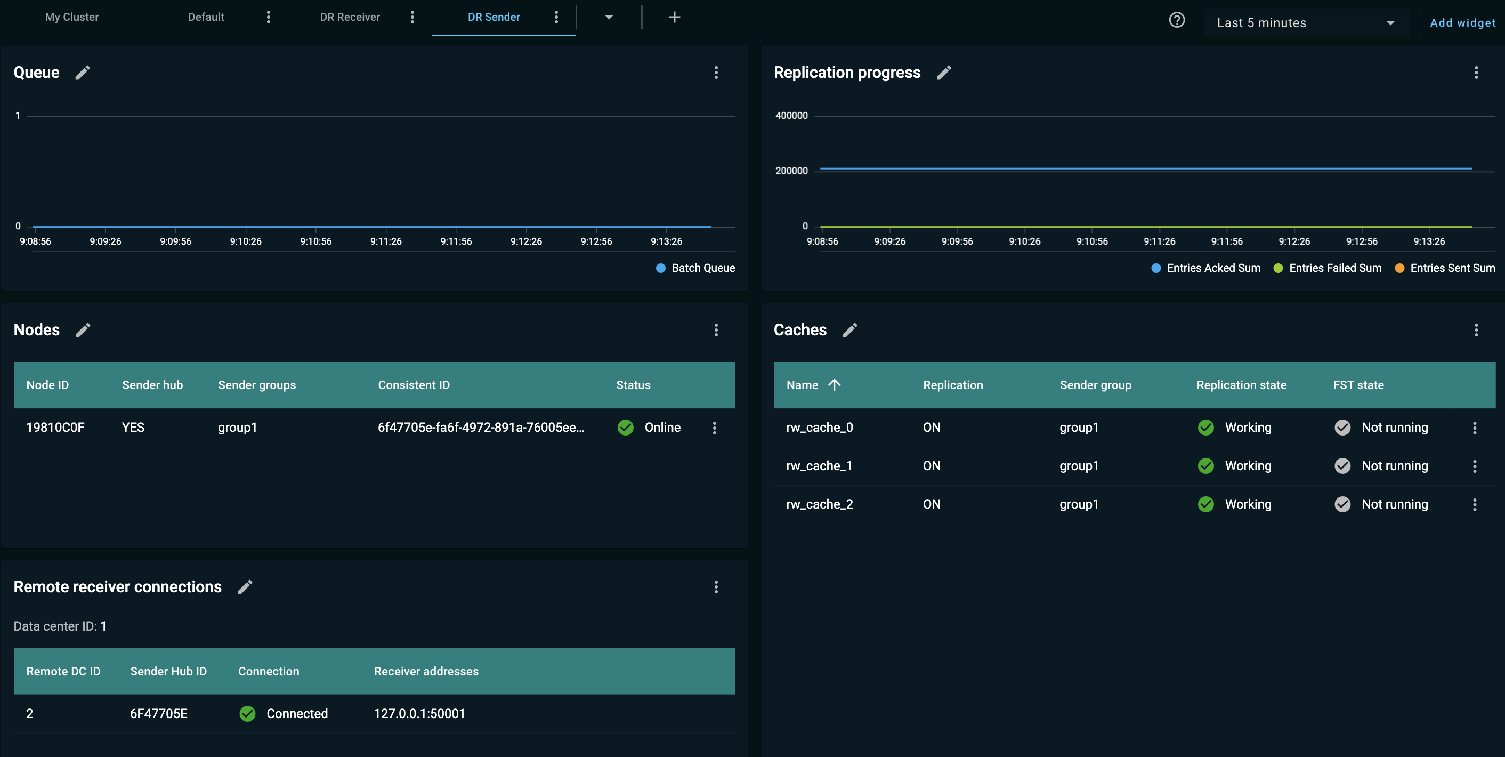Edit the Caches widget title
Viewport: 1505px width, 757px height.
pos(850,329)
